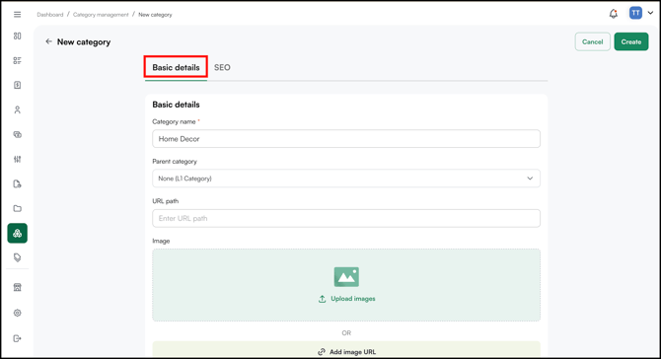The width and height of the screenshot is (661, 359).
Task: Open the customers person sidebar icon
Action: [x=18, y=110]
